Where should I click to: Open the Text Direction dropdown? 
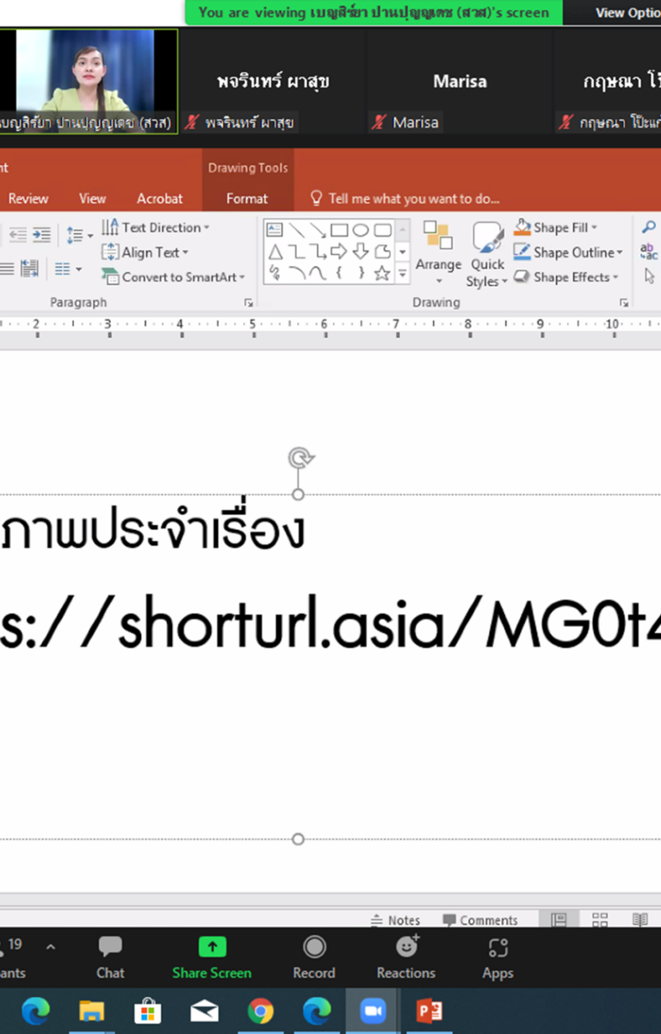click(x=156, y=227)
